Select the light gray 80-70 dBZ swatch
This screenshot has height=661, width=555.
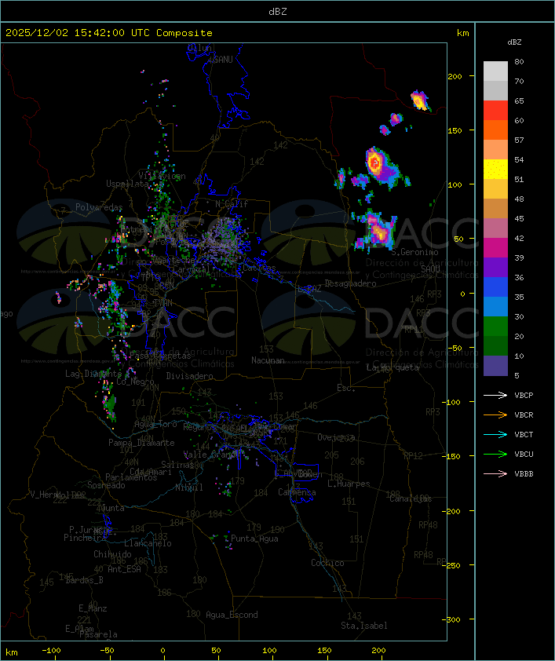[x=495, y=71]
